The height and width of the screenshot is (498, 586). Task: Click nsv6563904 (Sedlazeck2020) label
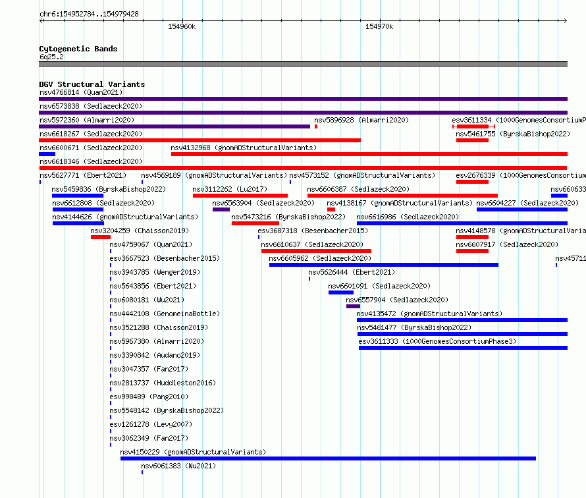(263, 203)
